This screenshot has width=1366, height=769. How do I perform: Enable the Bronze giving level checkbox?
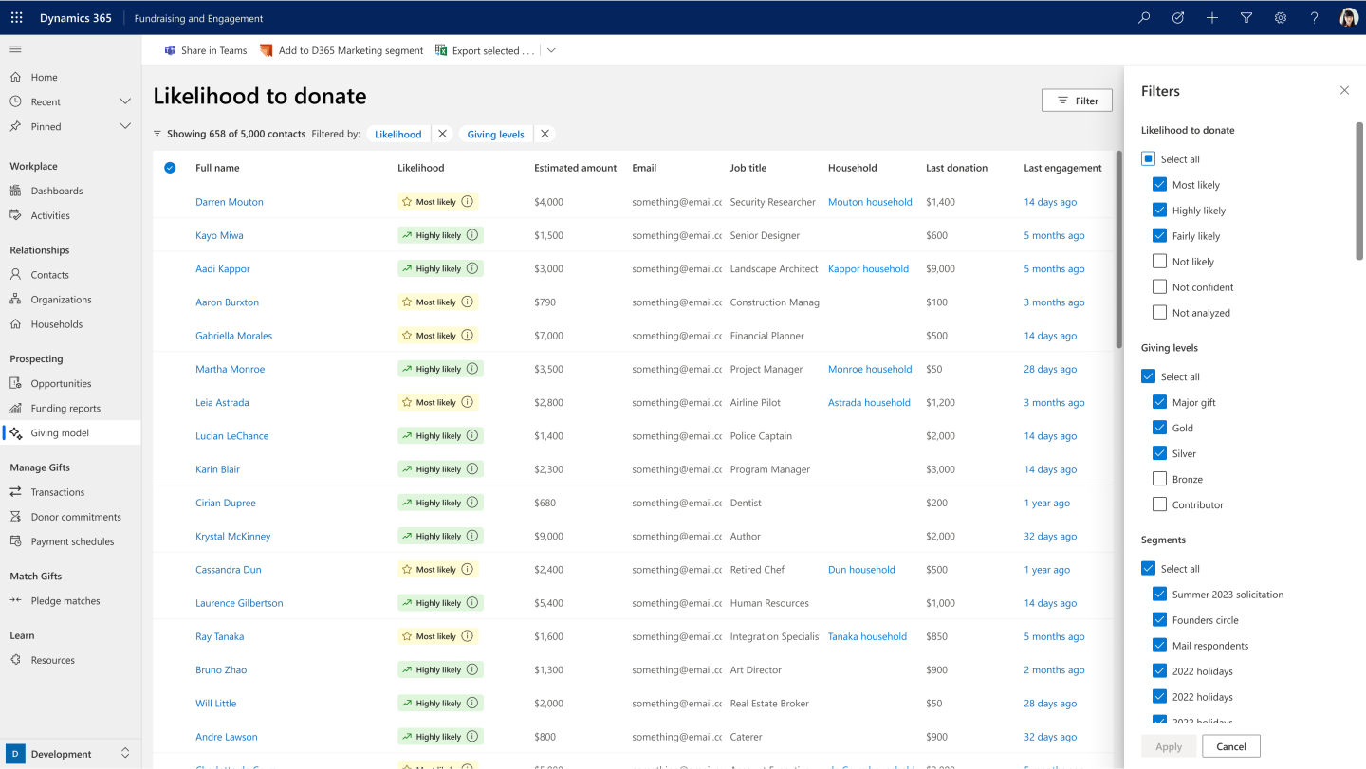tap(1159, 479)
